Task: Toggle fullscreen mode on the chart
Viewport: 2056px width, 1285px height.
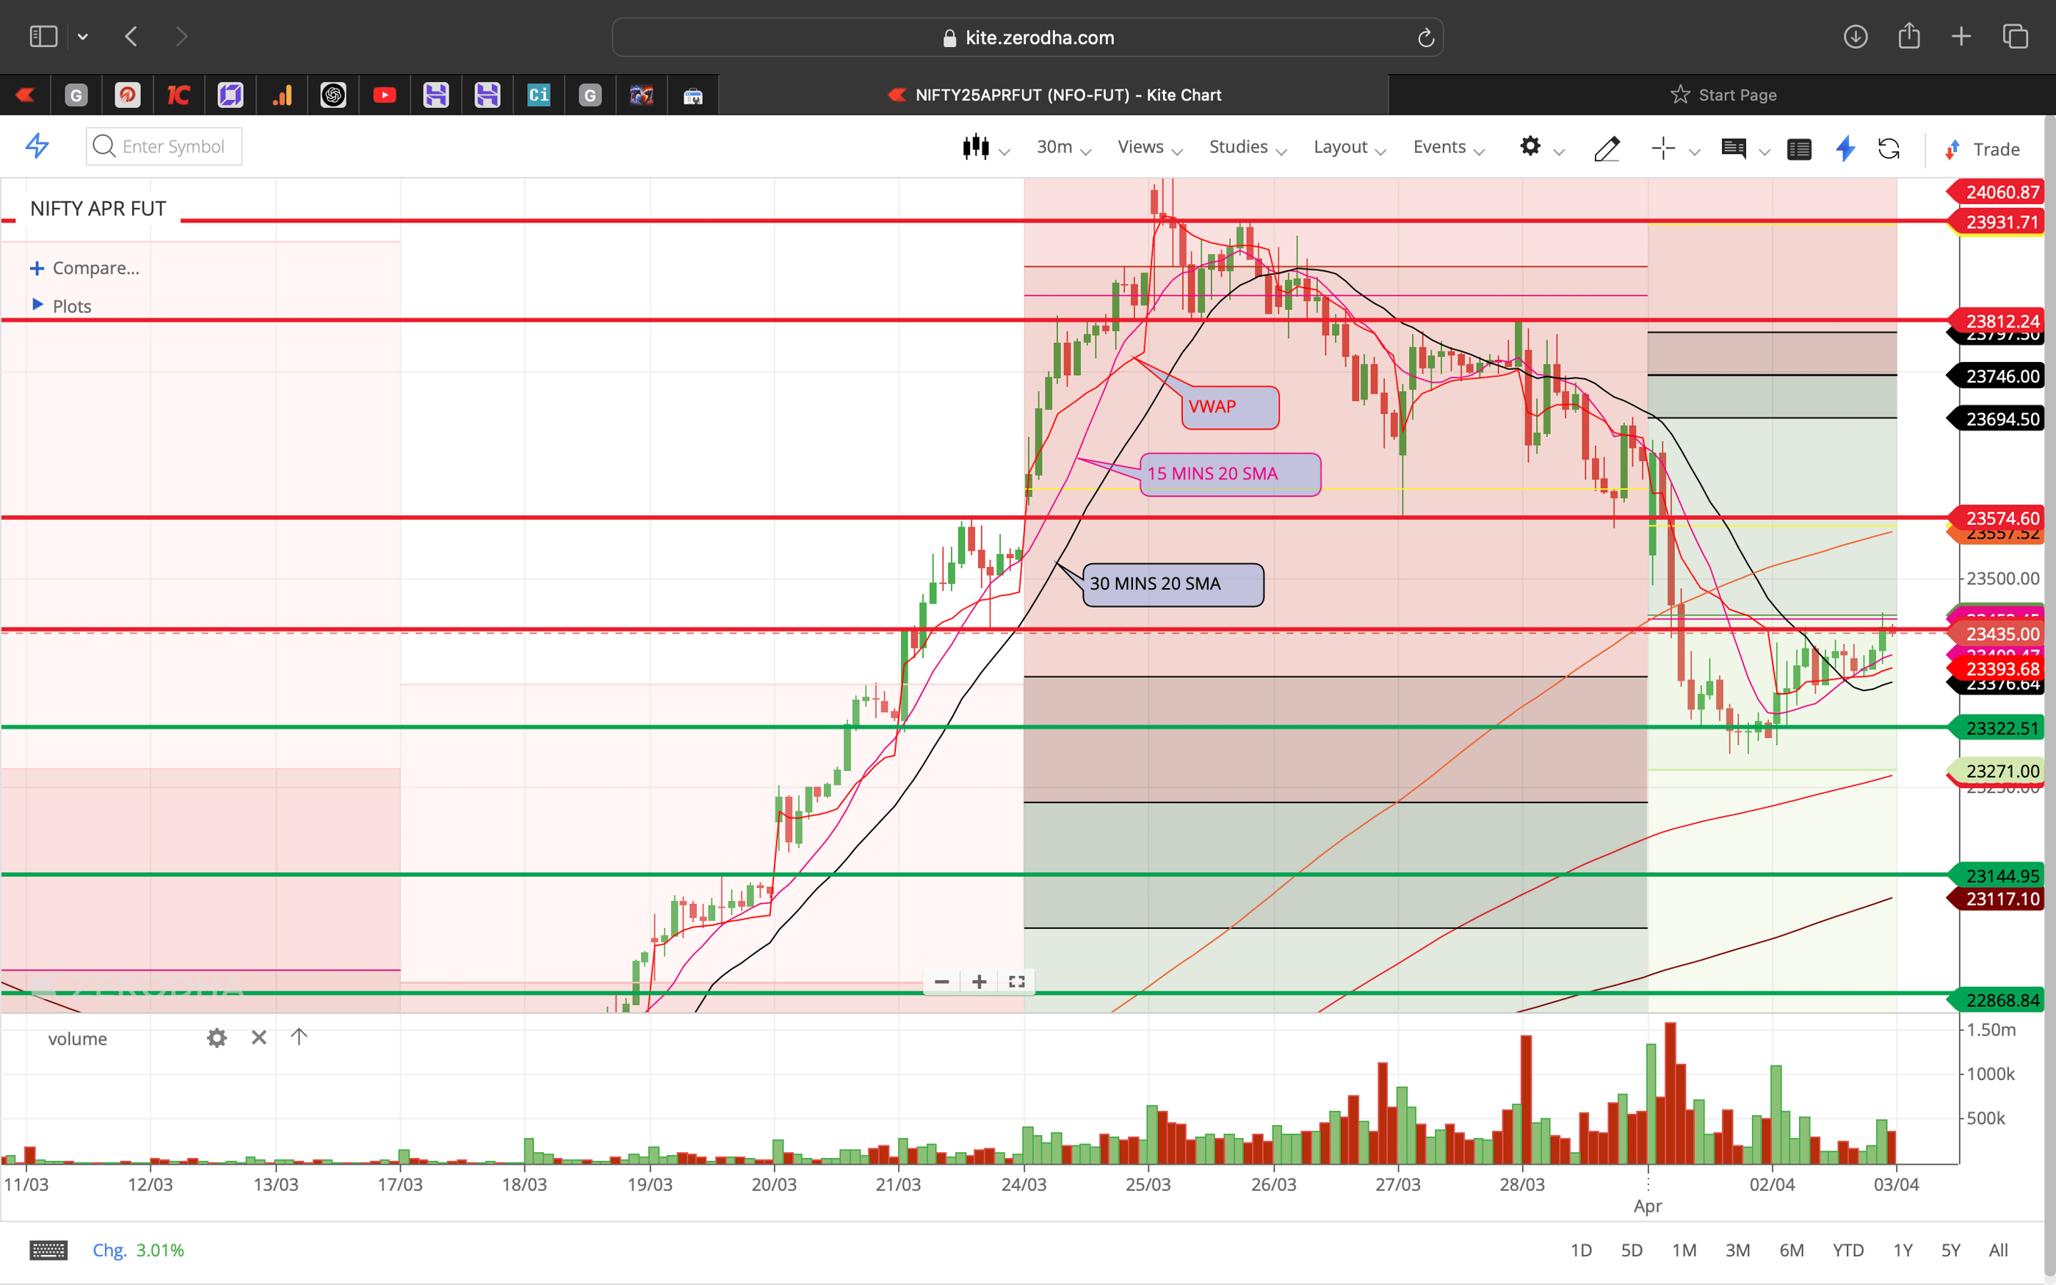Action: click(1016, 982)
